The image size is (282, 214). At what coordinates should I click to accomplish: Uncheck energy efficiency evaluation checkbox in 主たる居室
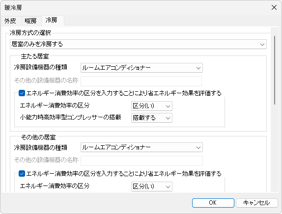(x=22, y=93)
